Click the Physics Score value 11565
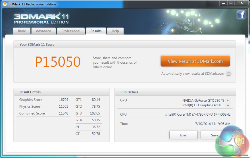Image resolution: width=250 pixels, height=158 pixels. pos(63,107)
